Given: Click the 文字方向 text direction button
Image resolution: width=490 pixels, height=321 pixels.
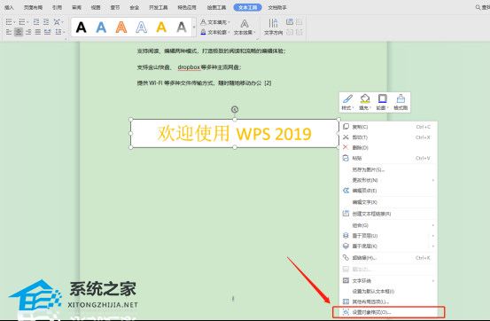Looking at the screenshot, I should coord(274,27).
